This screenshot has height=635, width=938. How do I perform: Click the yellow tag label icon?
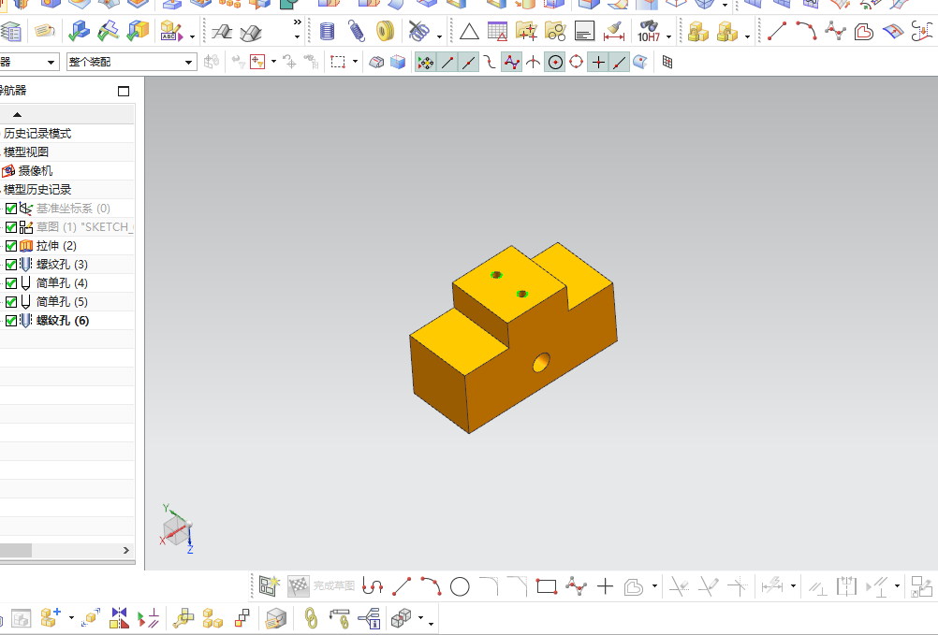(x=45, y=31)
